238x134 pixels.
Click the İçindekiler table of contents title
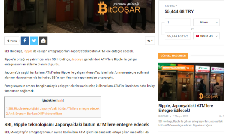pos(49,101)
